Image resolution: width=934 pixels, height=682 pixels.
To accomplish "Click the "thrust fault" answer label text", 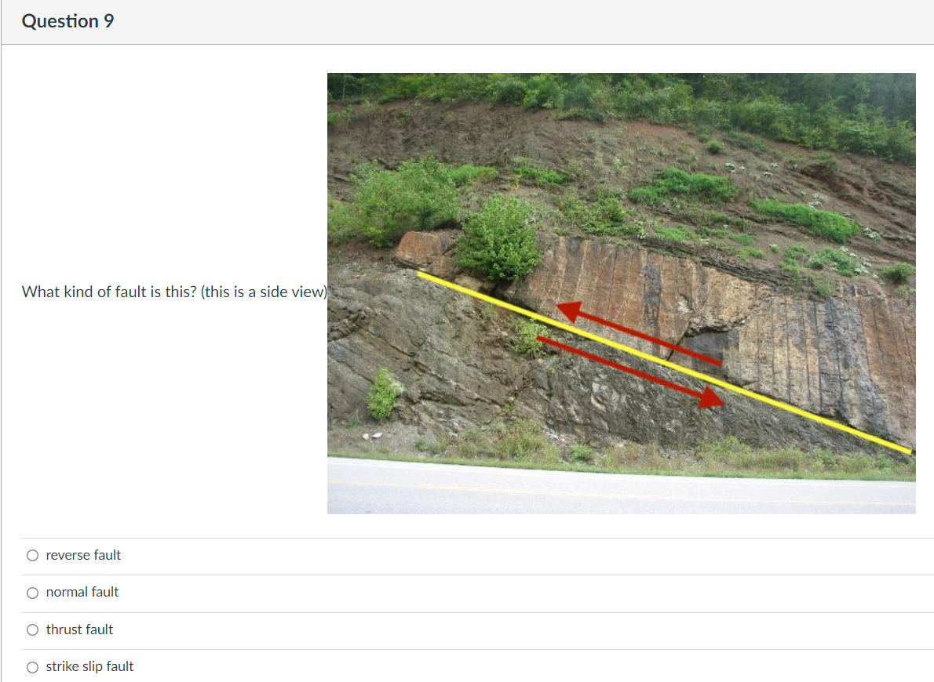I will click(x=79, y=629).
